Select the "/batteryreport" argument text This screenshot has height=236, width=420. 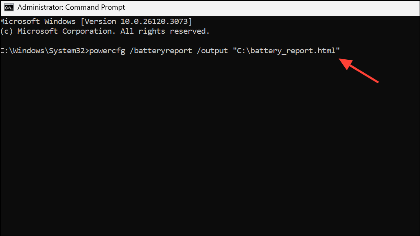tap(161, 51)
